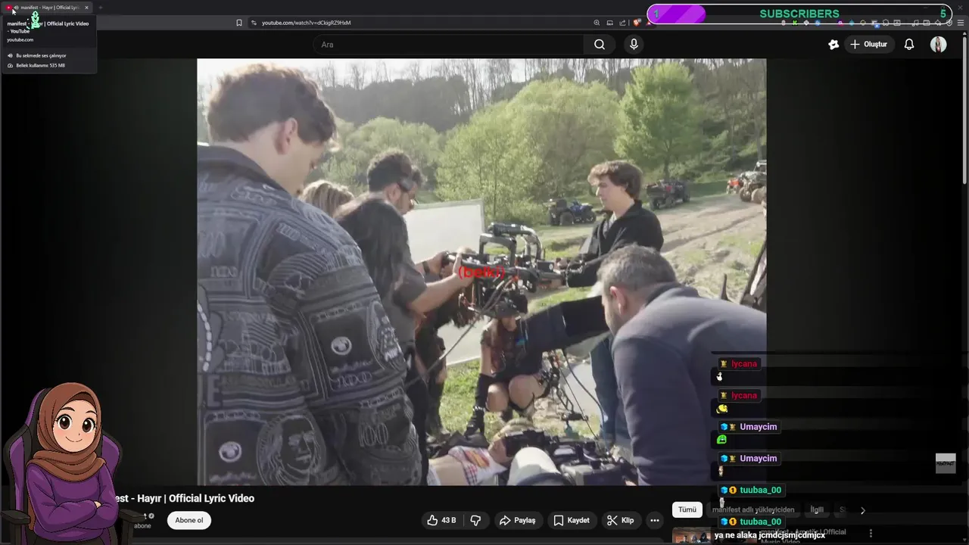This screenshot has height=545, width=969.
Task: Like the video with thumbs up
Action: (x=441, y=520)
